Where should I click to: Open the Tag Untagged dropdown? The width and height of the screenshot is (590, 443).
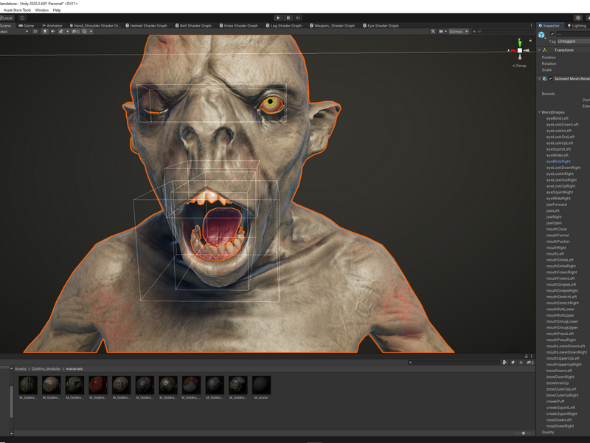574,41
